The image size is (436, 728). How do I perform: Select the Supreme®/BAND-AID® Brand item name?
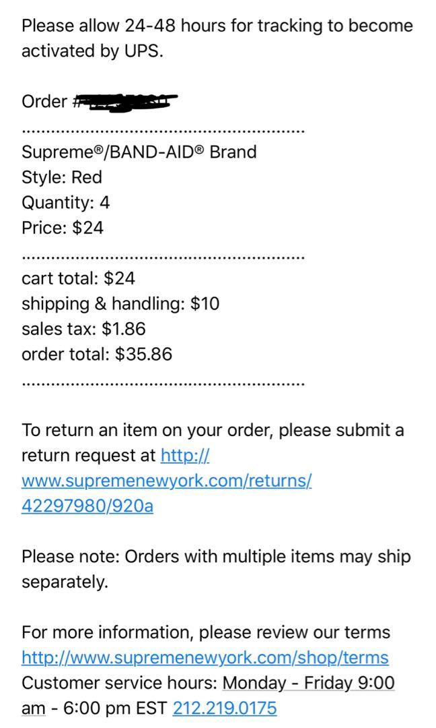[139, 152]
